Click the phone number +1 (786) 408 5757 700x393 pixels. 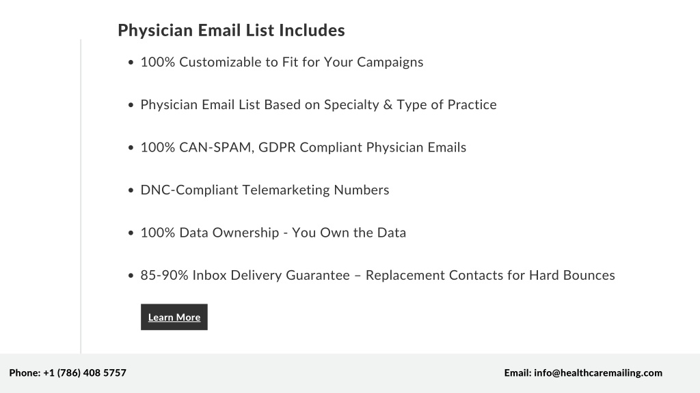[x=85, y=373]
